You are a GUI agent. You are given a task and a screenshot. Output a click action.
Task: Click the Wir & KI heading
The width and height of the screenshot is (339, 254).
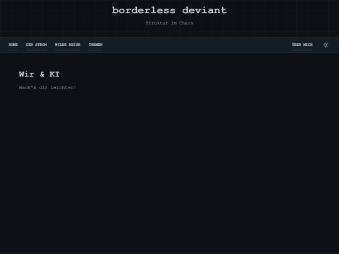pos(39,74)
